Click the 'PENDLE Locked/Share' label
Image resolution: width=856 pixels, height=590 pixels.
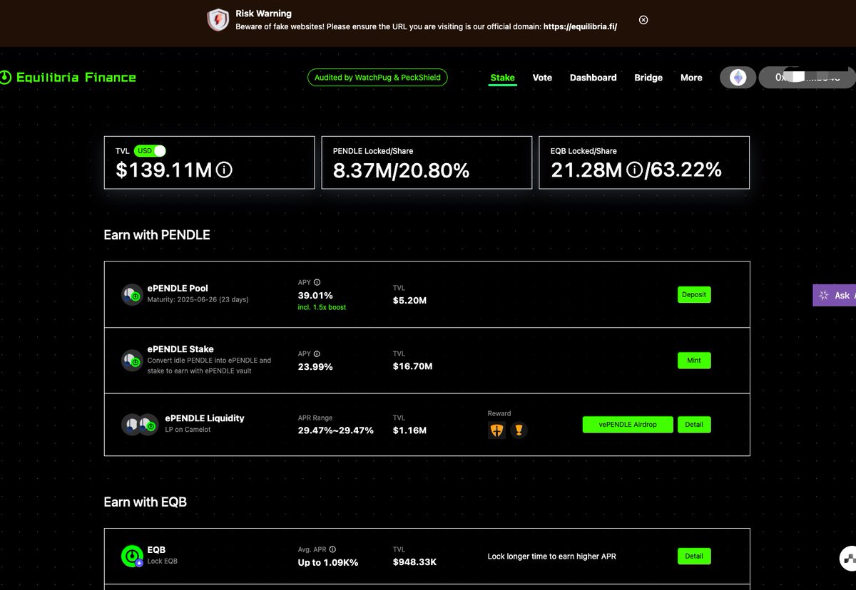tap(373, 151)
